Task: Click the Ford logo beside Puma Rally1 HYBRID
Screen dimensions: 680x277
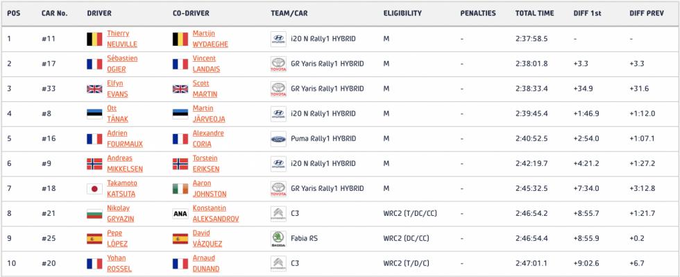Action: [x=278, y=139]
